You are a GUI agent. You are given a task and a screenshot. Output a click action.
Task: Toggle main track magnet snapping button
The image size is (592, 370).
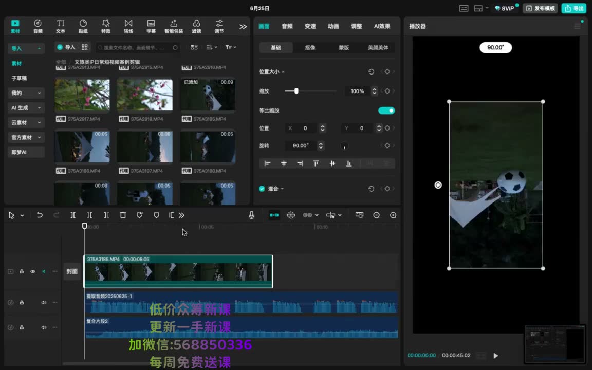click(274, 215)
